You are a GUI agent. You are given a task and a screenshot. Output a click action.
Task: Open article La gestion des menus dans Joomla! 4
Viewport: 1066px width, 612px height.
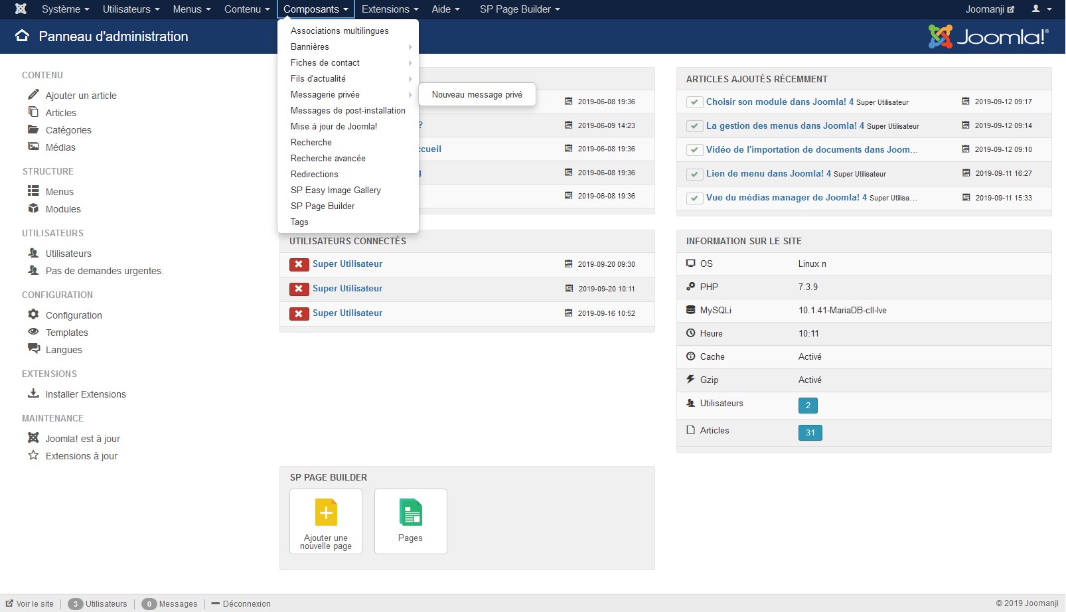click(785, 125)
